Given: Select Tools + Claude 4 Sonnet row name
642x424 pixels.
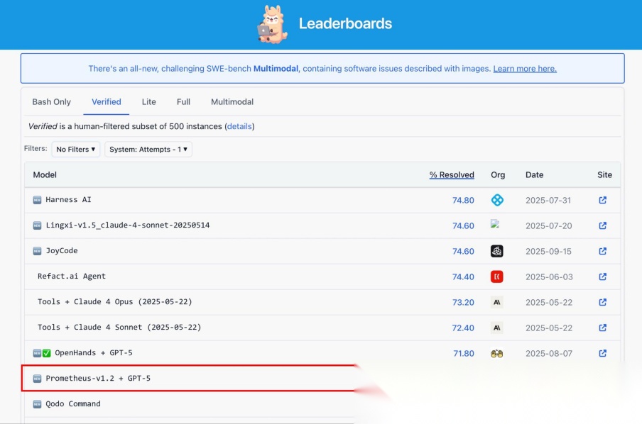Looking at the screenshot, I should pyautogui.click(x=119, y=327).
